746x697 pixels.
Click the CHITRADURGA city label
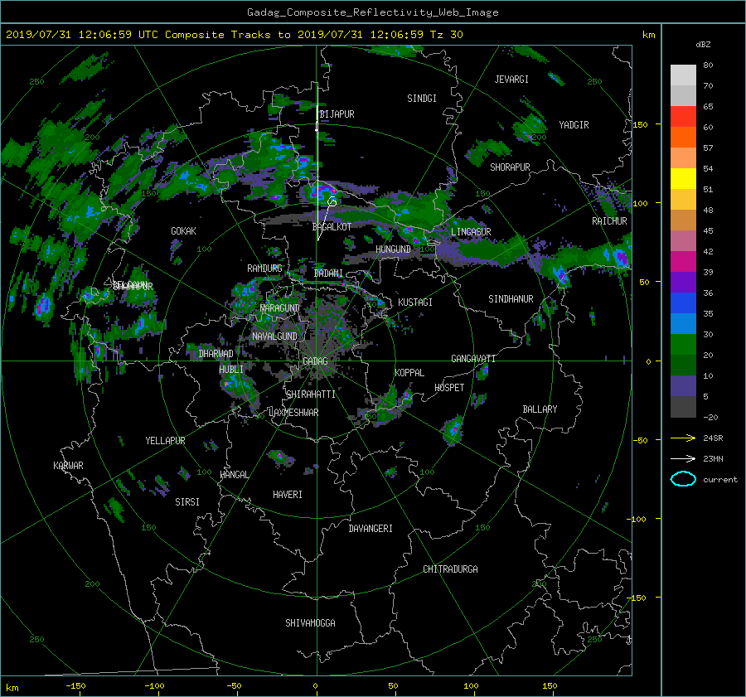point(450,569)
